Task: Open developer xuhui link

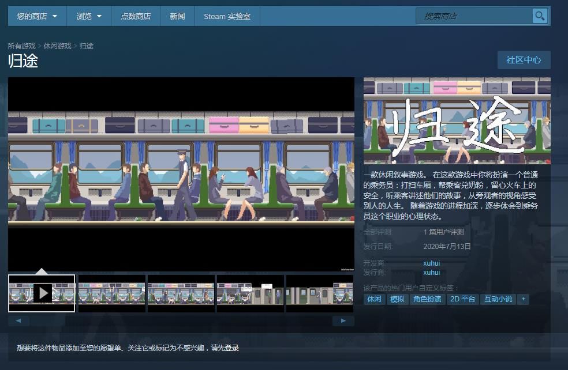Action: pos(431,263)
